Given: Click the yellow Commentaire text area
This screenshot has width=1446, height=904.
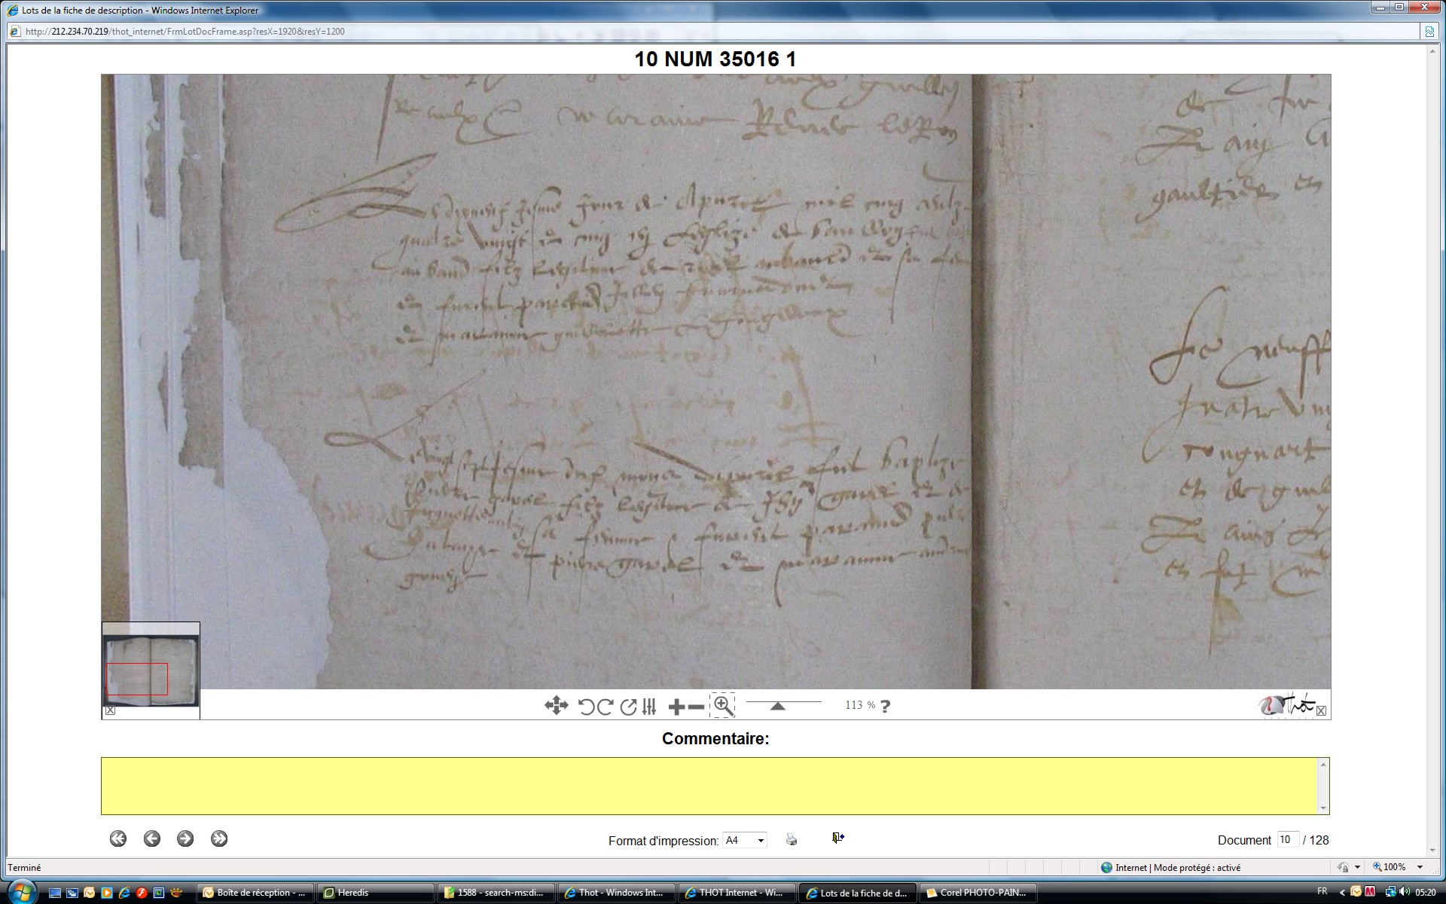Looking at the screenshot, I should [x=711, y=786].
